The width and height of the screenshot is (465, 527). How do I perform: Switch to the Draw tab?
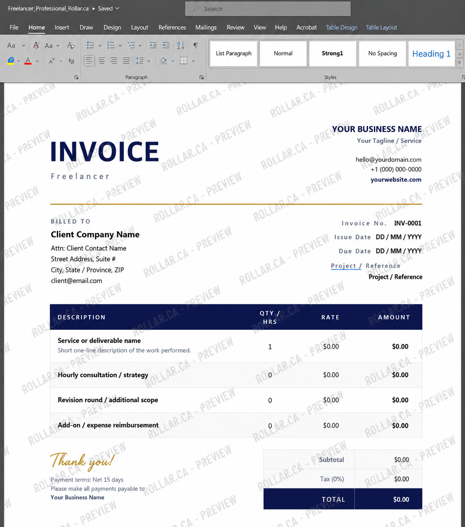86,27
